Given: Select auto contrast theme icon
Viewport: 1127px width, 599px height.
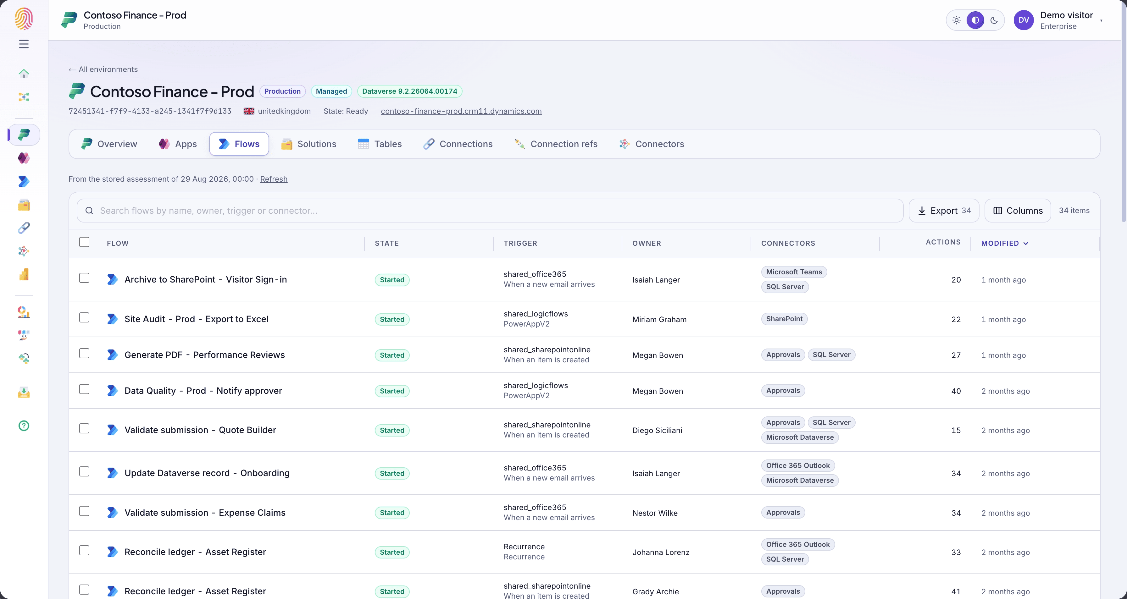Looking at the screenshot, I should point(975,20).
